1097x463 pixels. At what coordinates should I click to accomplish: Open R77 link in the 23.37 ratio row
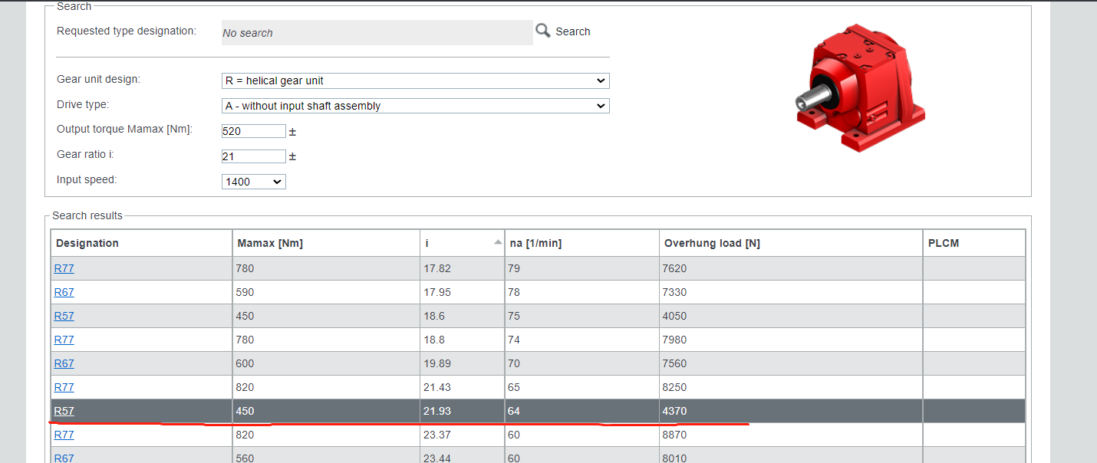(64, 435)
